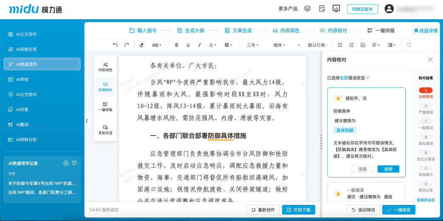Close the 内容校对 panel
Image resolution: width=443 pixels, height=221 pixels.
pos(430,59)
